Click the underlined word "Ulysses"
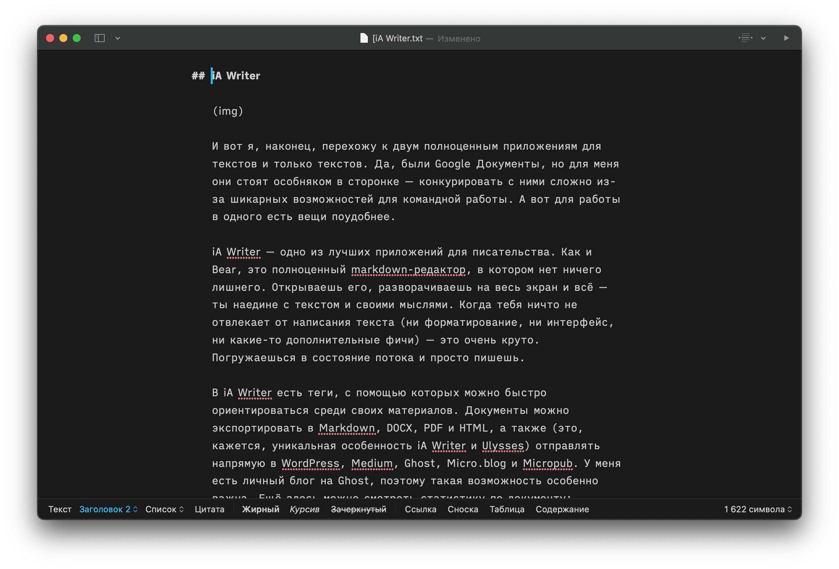 pos(503,446)
